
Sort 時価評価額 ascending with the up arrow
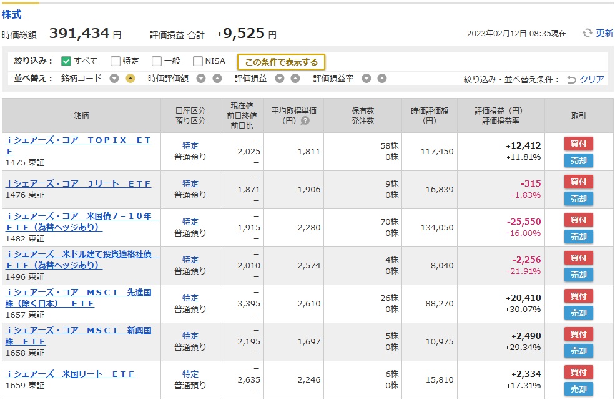click(217, 79)
